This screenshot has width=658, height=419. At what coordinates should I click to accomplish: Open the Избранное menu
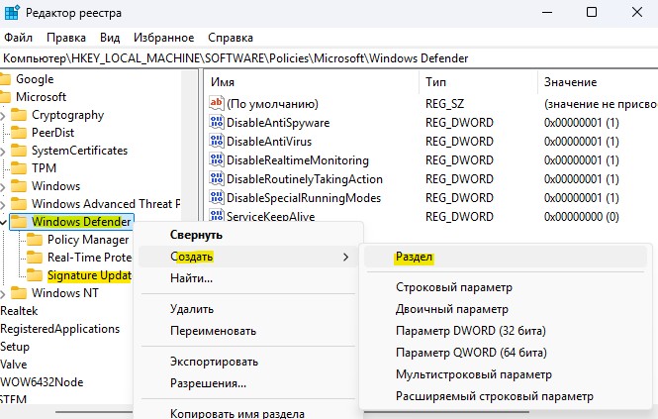pos(163,38)
